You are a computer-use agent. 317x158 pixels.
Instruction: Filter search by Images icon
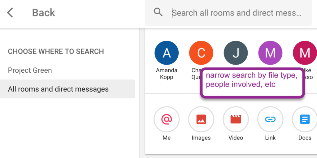[x=201, y=119]
